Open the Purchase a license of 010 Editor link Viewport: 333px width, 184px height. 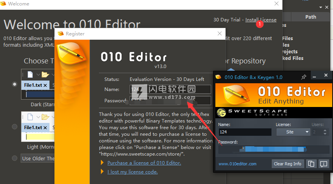[144, 163]
